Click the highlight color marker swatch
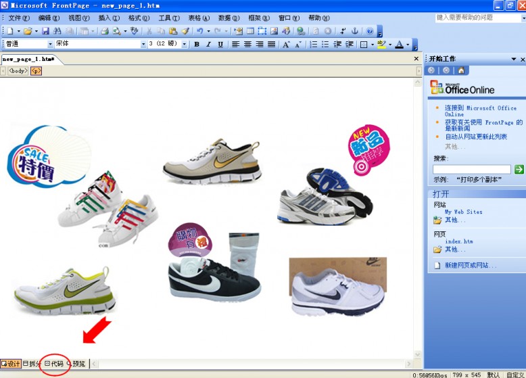 (x=381, y=44)
